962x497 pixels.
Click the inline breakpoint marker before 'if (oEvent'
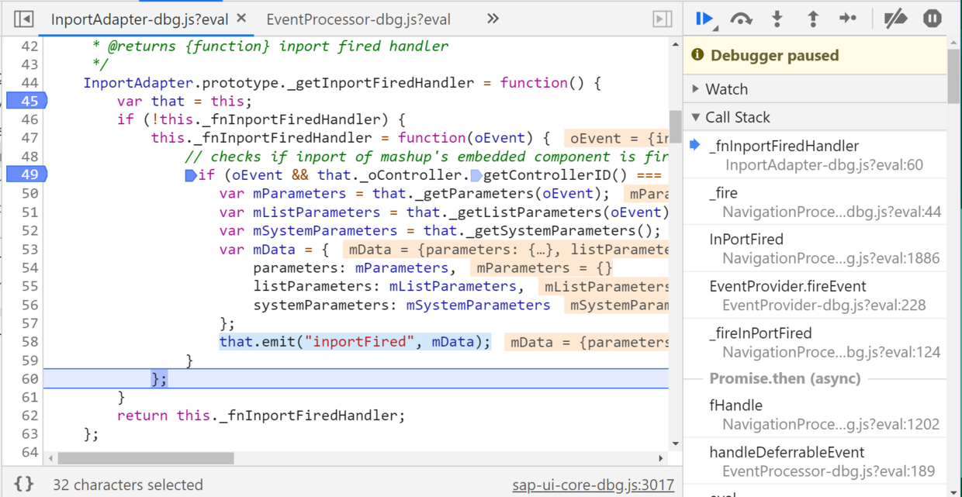pyautogui.click(x=191, y=175)
